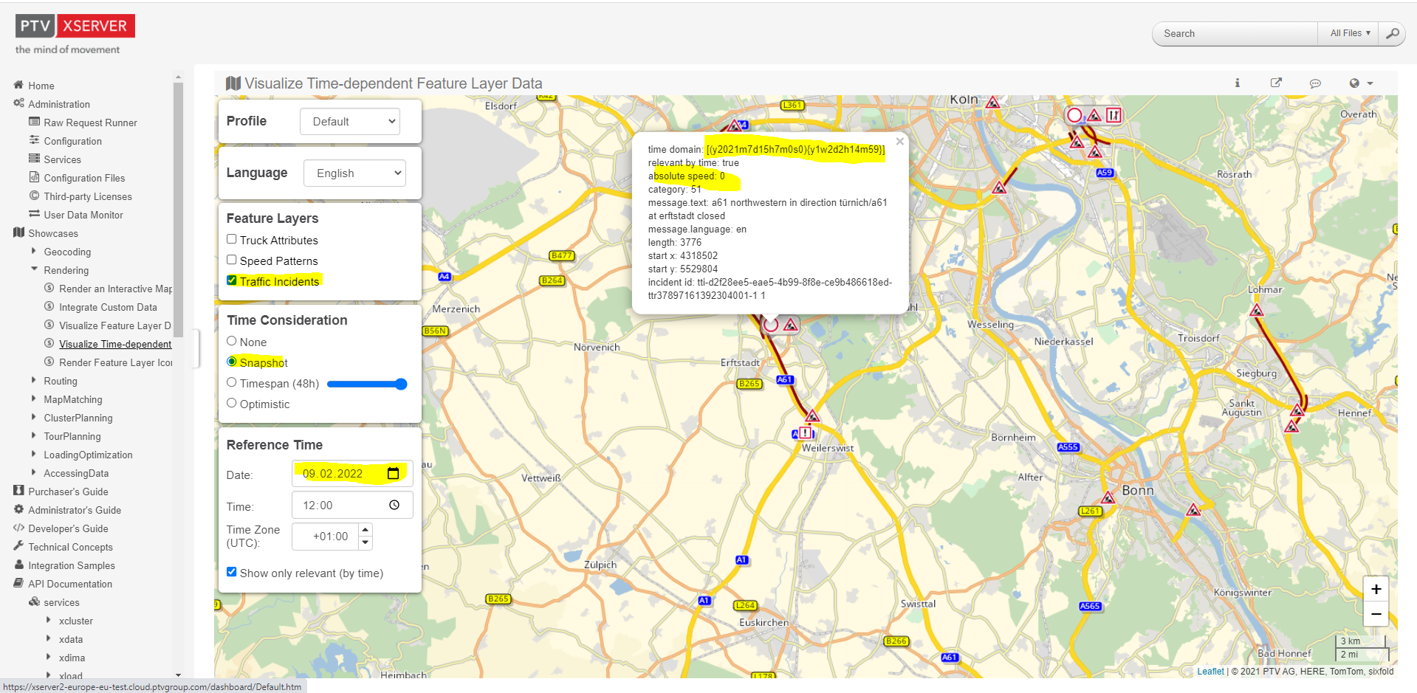This screenshot has height=693, width=1417.
Task: Open page in new window icon
Action: point(1276,83)
